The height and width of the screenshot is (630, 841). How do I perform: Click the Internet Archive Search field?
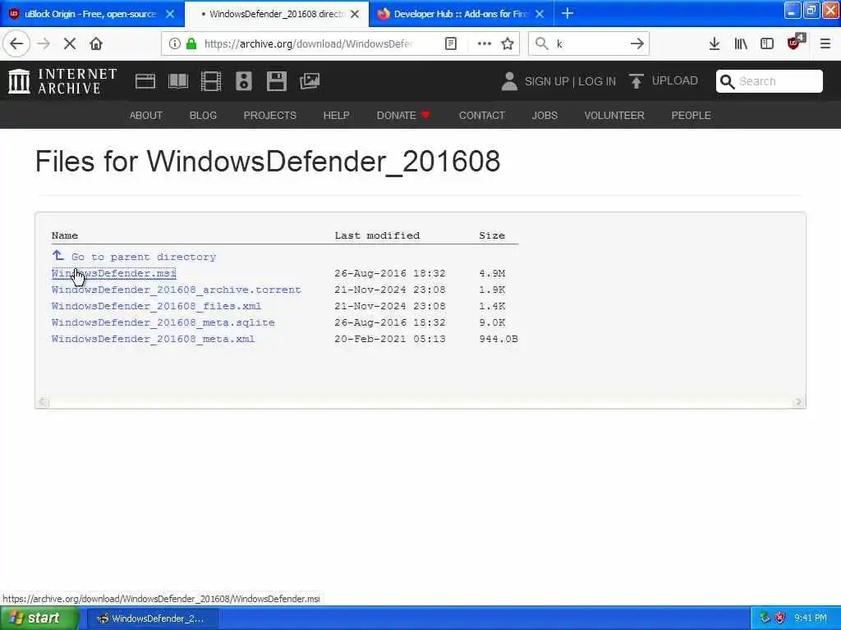(x=769, y=81)
